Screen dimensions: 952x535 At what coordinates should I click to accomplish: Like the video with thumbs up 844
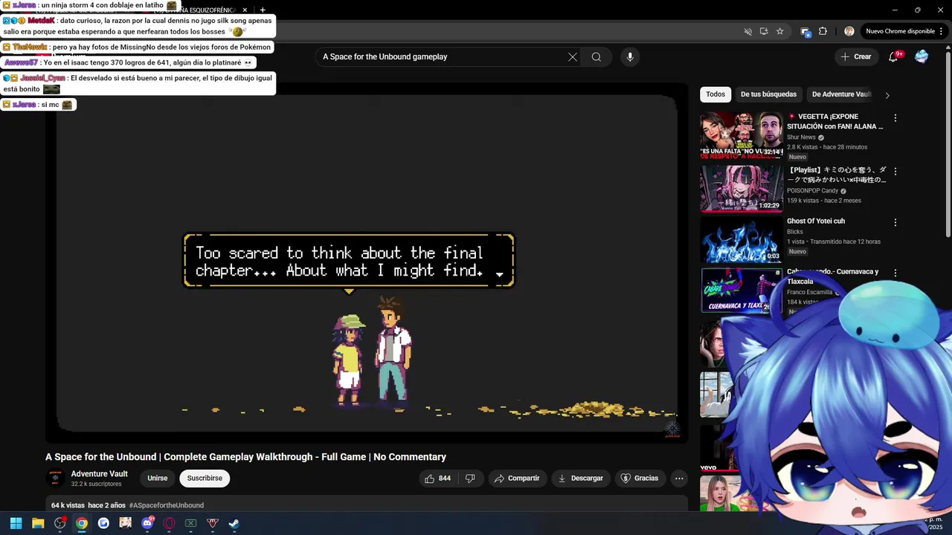coord(437,479)
